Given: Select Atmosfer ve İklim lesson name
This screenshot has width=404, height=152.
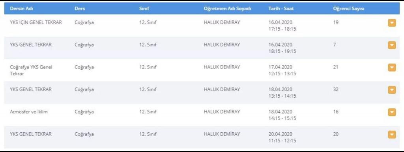Looking at the screenshot, I should (x=29, y=112).
